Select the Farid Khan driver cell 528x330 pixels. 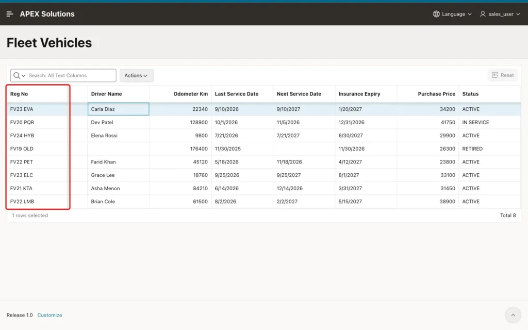point(118,161)
